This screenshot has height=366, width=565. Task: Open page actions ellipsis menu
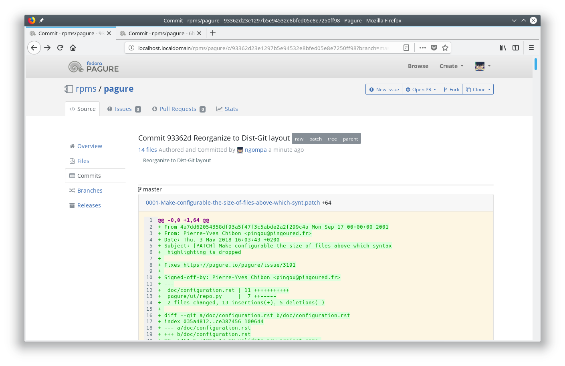pyautogui.click(x=423, y=48)
